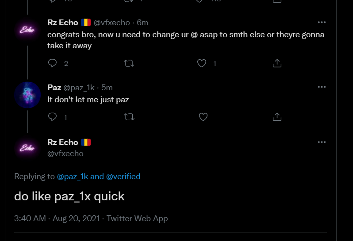Screen dimensions: 353x241
Task: Share Rz Echo's congrats tweet
Action: (x=277, y=63)
